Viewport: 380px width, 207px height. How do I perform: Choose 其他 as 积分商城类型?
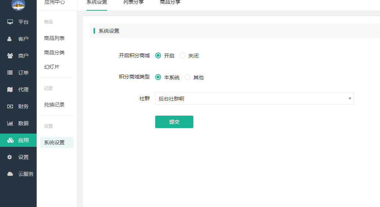pos(187,77)
